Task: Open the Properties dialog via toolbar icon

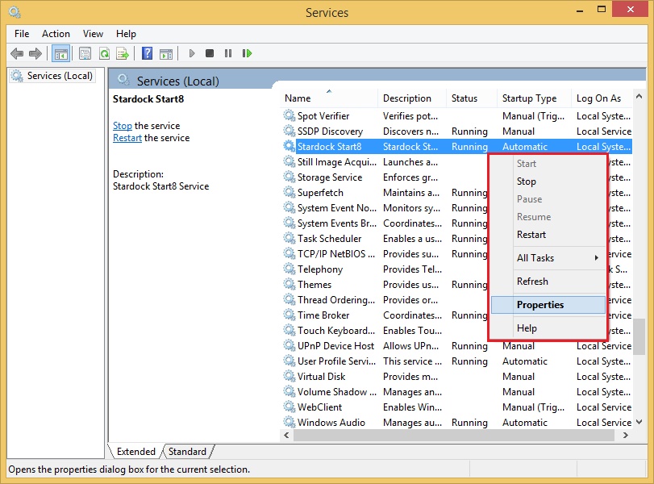Action: tap(85, 53)
